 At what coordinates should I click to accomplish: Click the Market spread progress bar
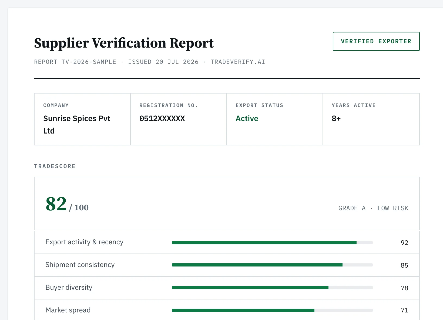coord(272,310)
